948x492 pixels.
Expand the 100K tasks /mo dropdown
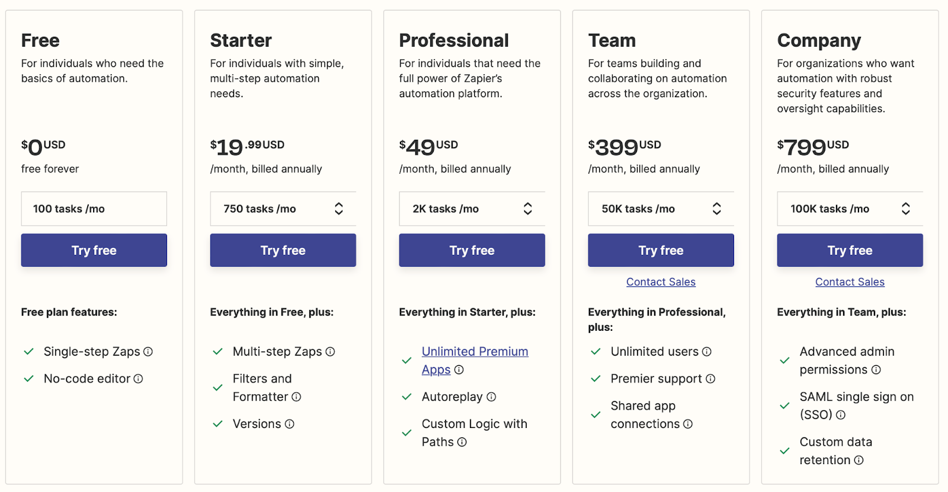[850, 209]
